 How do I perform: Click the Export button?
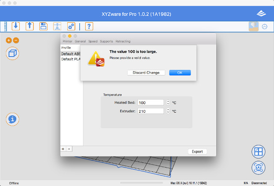(197, 152)
